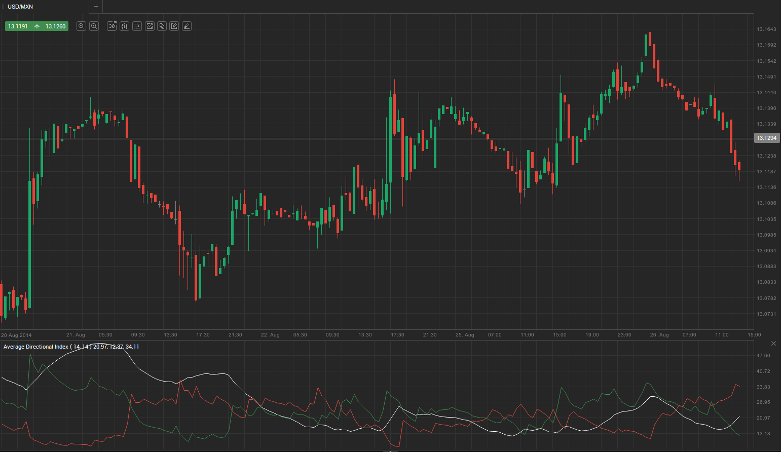Grab the USD/MXN tab's dotted drag handle

3,7
